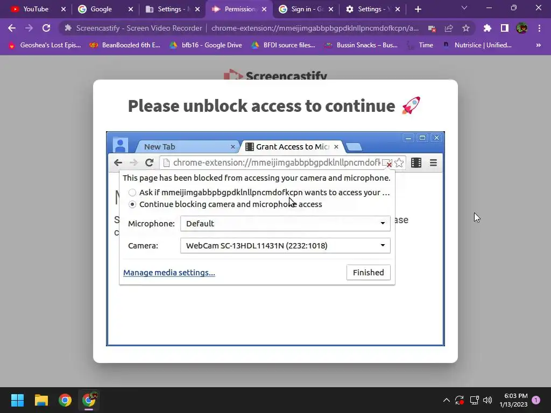Reload the current page
The image size is (551, 413).
(46, 28)
